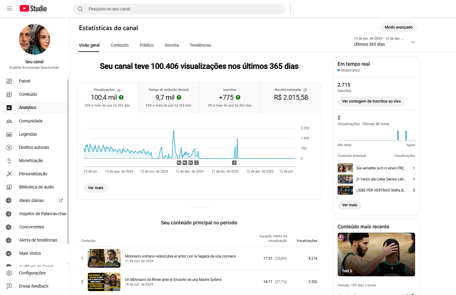Open thumbnail of Madre Soltera video
Image resolution: width=456 pixels, height=295 pixels.
click(104, 282)
